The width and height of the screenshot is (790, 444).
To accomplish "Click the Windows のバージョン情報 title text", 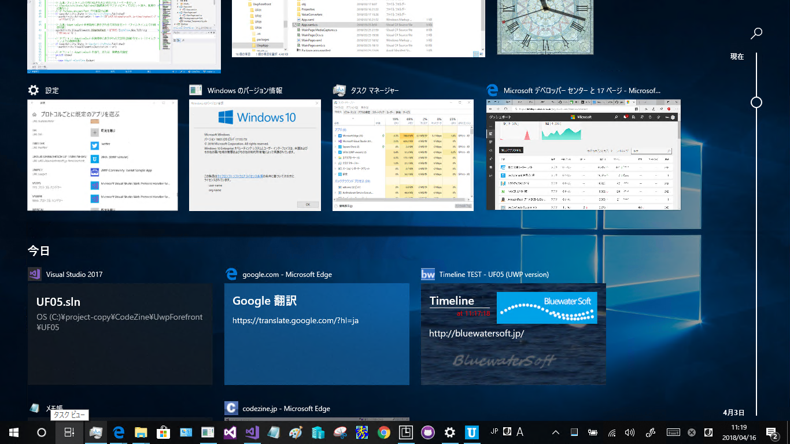I will click(245, 91).
